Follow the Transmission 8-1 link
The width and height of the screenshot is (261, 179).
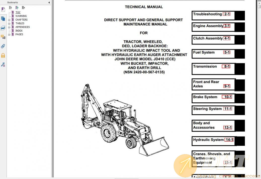click(x=226, y=67)
